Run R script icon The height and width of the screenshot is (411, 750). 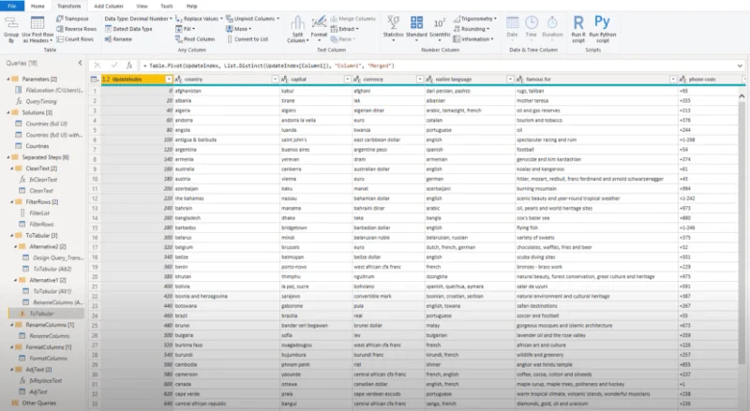point(578,22)
